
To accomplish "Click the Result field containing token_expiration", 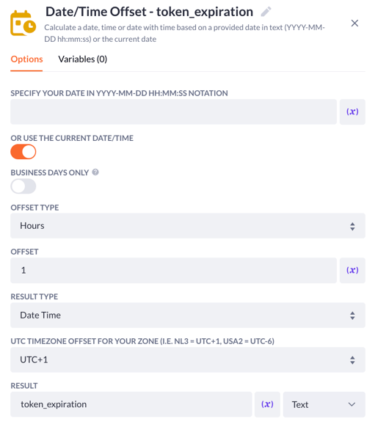I will point(131,404).
